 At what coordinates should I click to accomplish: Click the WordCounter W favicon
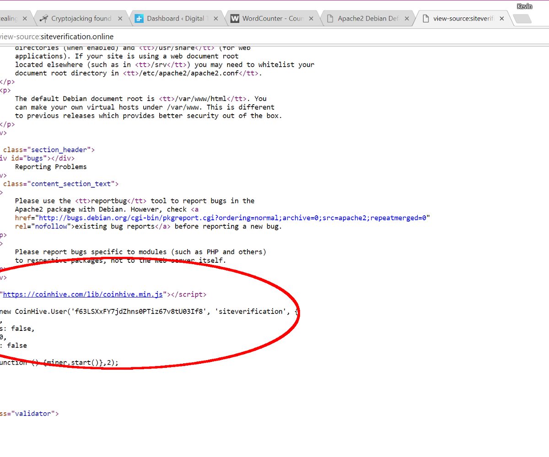pos(235,19)
